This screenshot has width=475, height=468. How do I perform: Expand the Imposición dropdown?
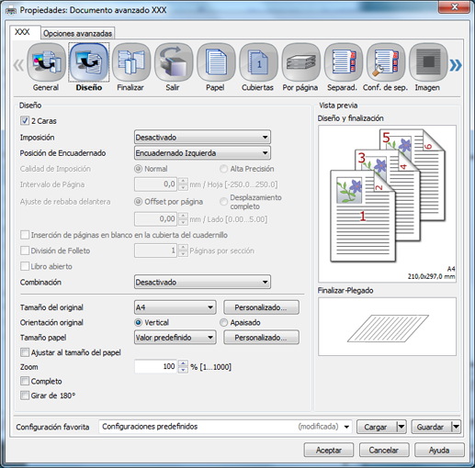click(202, 138)
